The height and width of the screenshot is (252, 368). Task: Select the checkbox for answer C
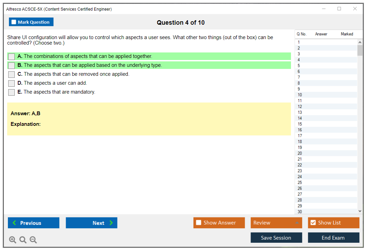click(x=12, y=74)
